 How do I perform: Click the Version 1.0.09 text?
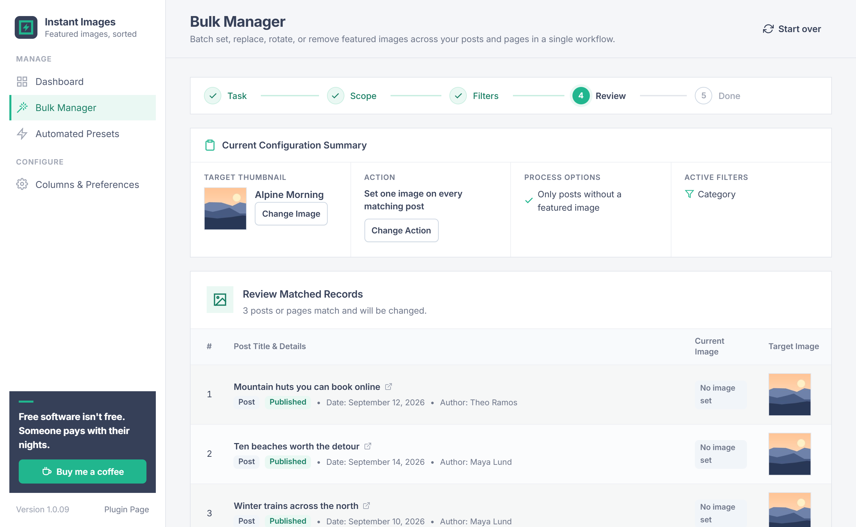42,510
